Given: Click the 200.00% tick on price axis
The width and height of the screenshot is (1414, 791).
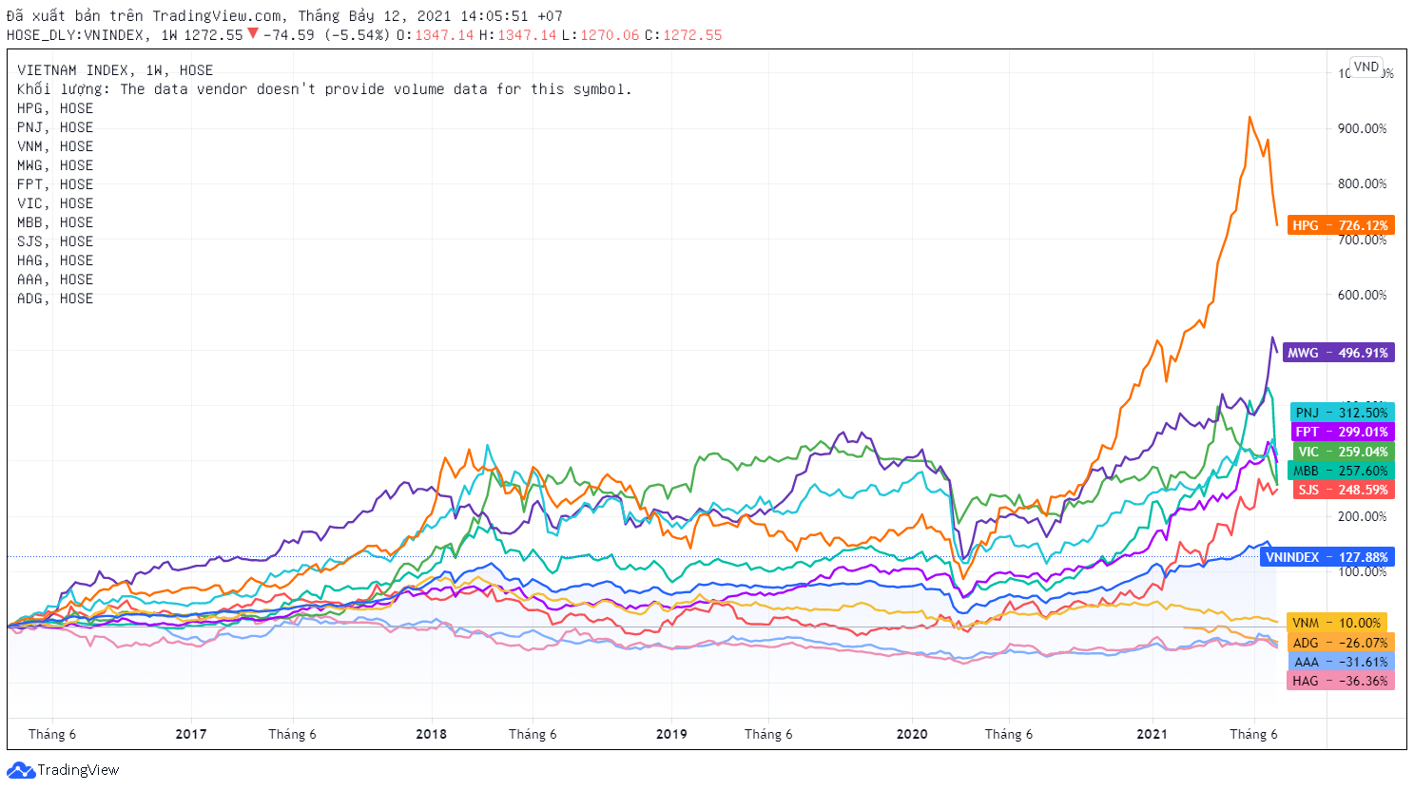Looking at the screenshot, I should pyautogui.click(x=1363, y=516).
